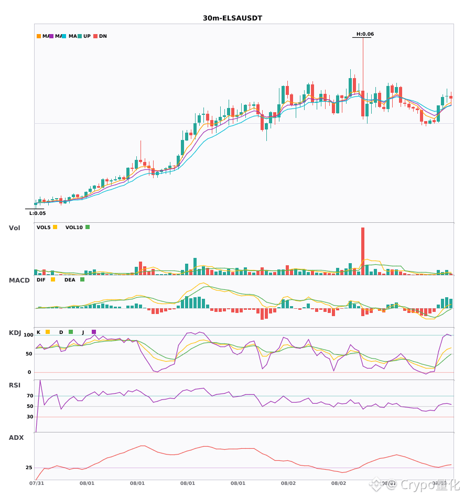The image size is (464, 498).
Task: Click the 07/31 date axis label
Action: click(x=37, y=483)
